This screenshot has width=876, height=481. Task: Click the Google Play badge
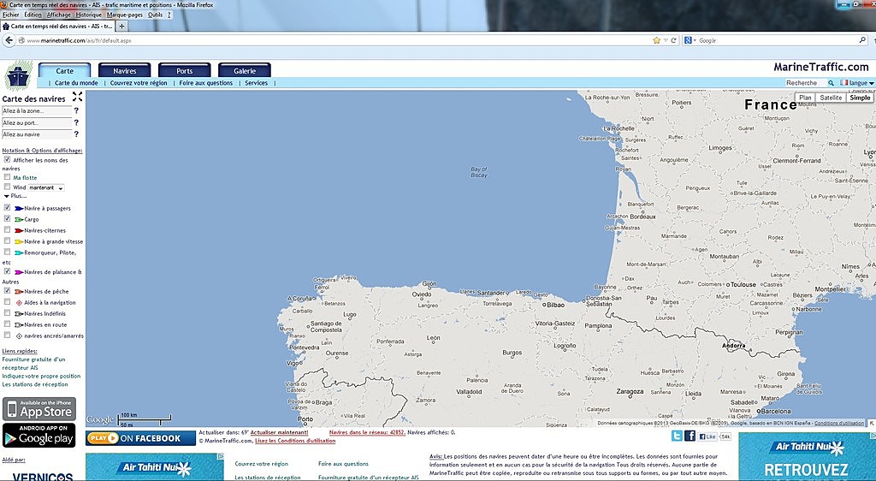click(39, 435)
